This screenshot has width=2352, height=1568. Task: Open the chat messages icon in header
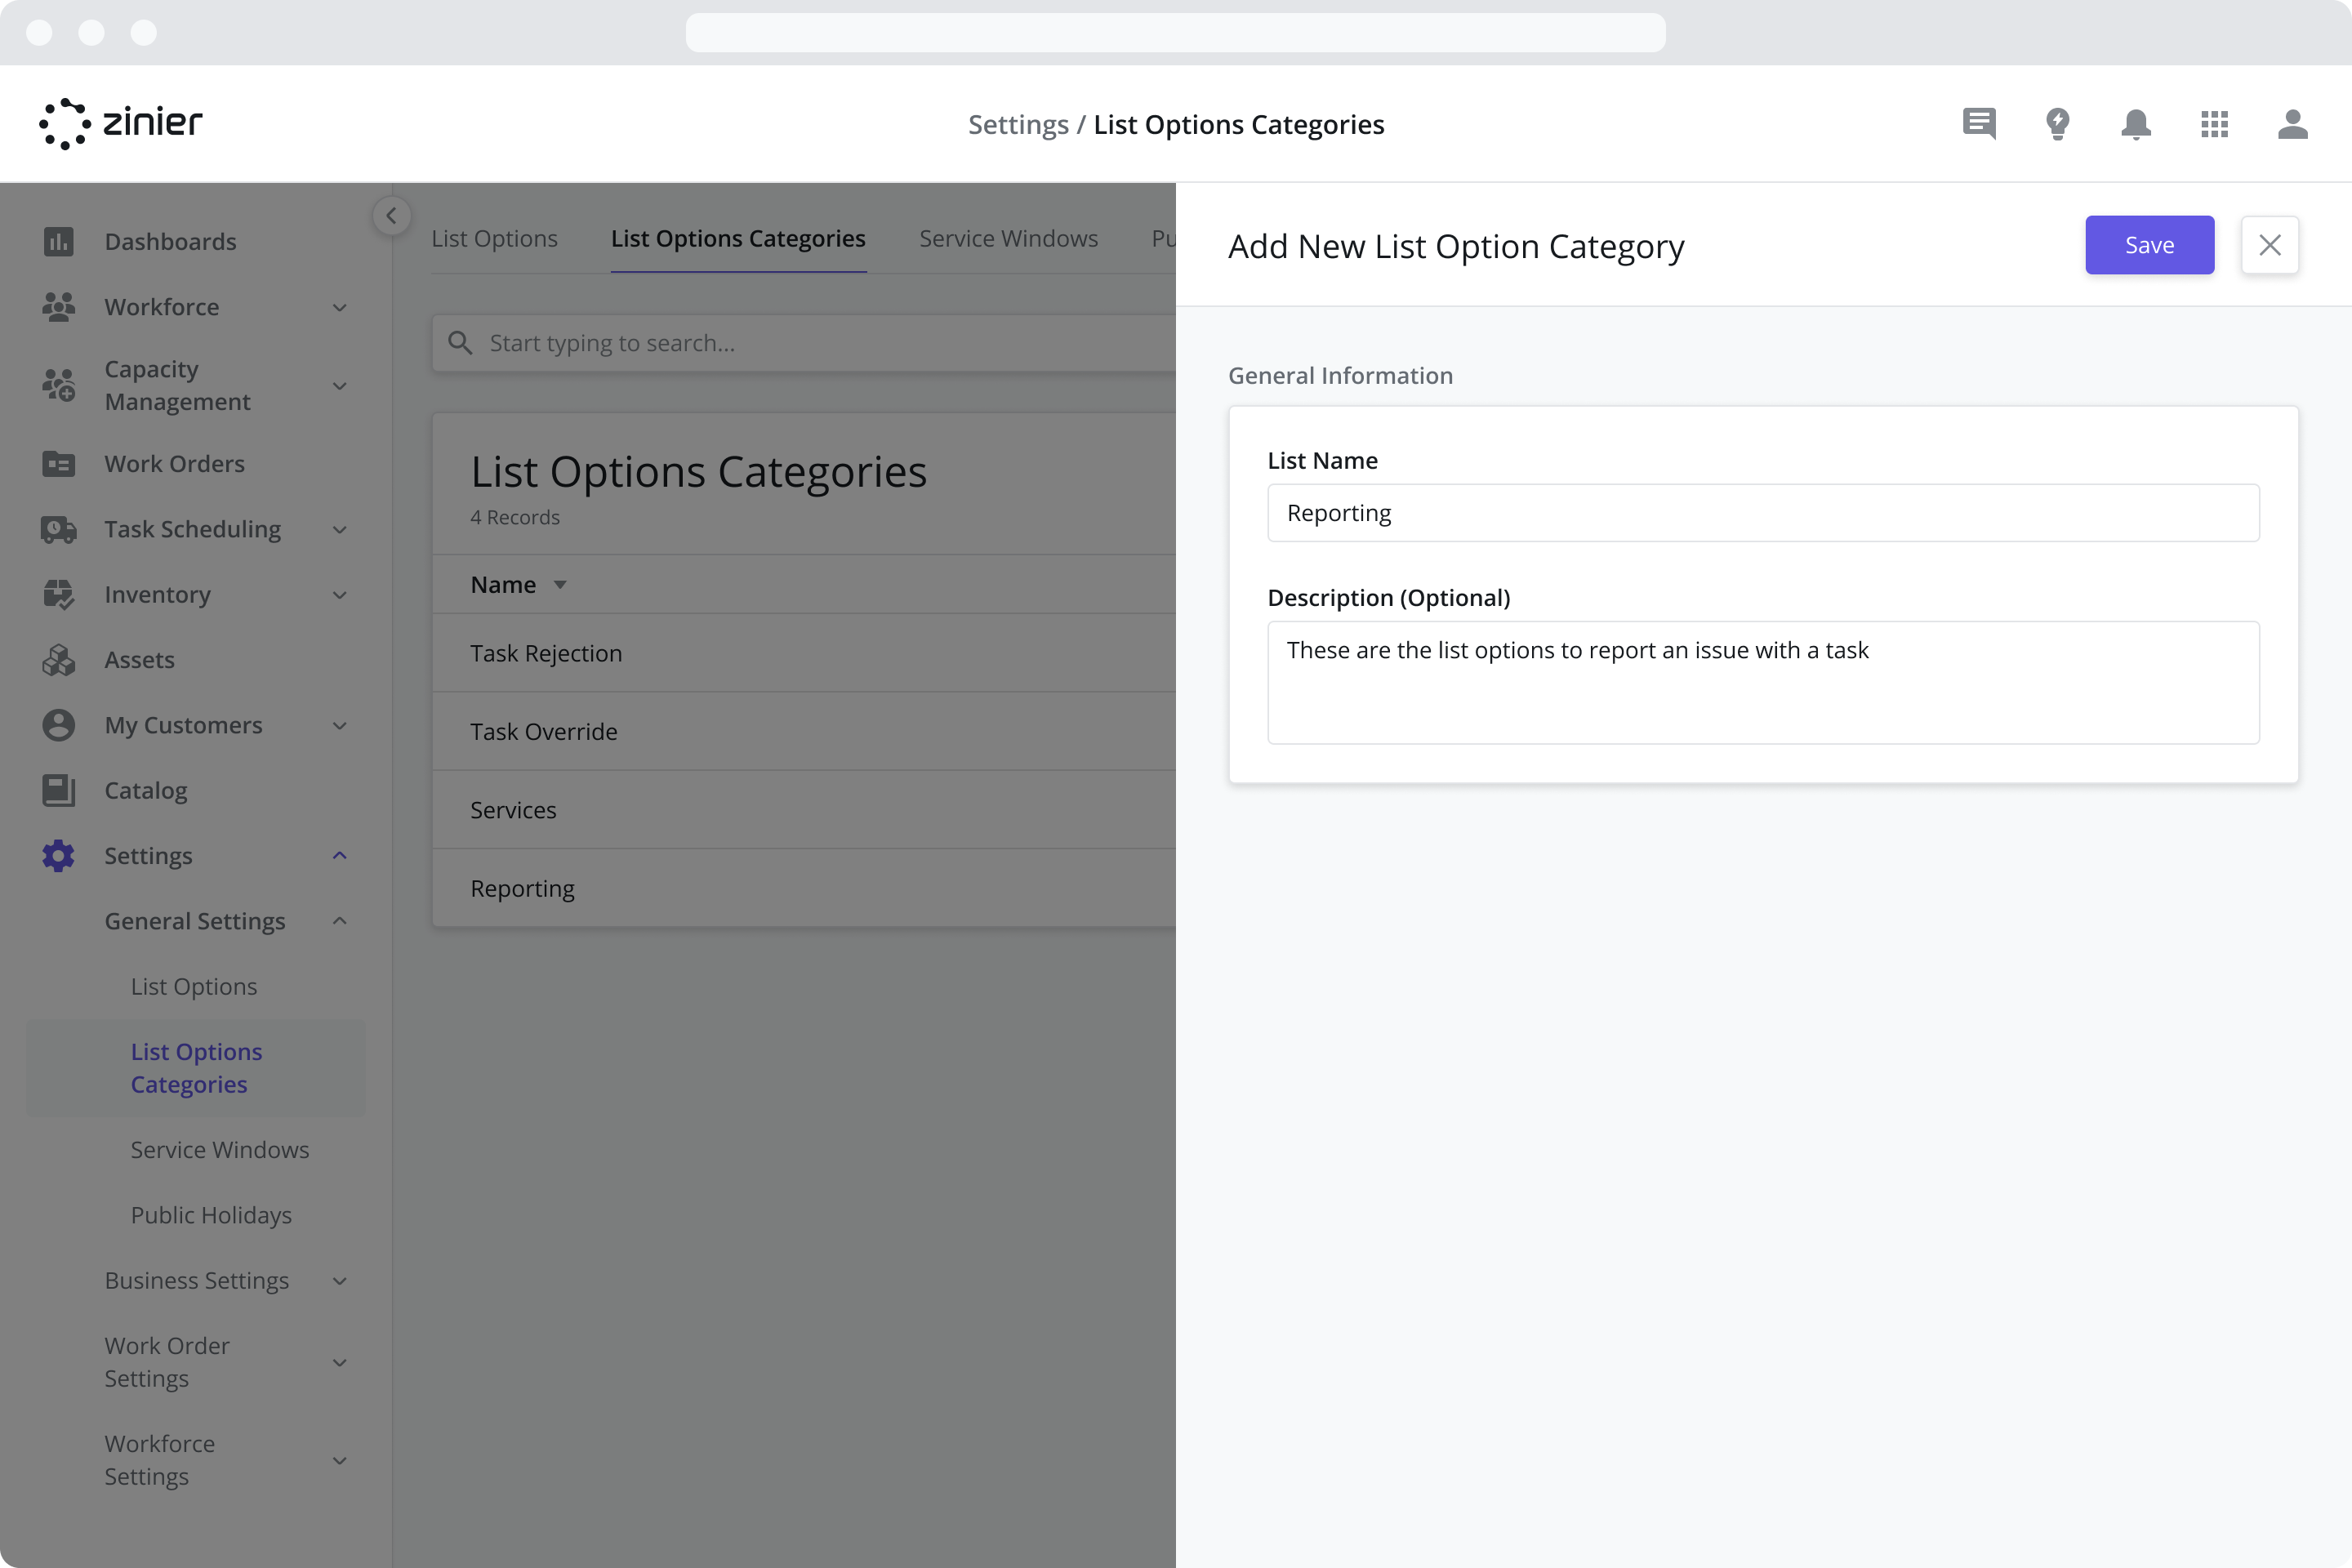[x=1979, y=124]
